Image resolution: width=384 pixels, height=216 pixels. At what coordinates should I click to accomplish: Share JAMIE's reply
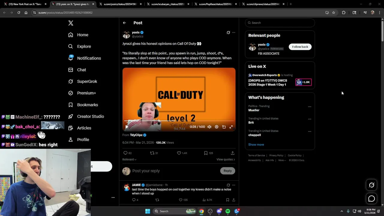tap(233, 200)
